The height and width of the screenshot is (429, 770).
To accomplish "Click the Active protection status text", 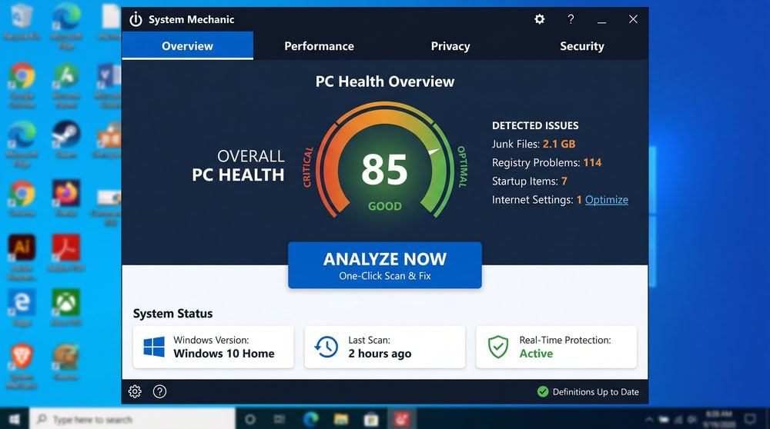I will pyautogui.click(x=536, y=354).
